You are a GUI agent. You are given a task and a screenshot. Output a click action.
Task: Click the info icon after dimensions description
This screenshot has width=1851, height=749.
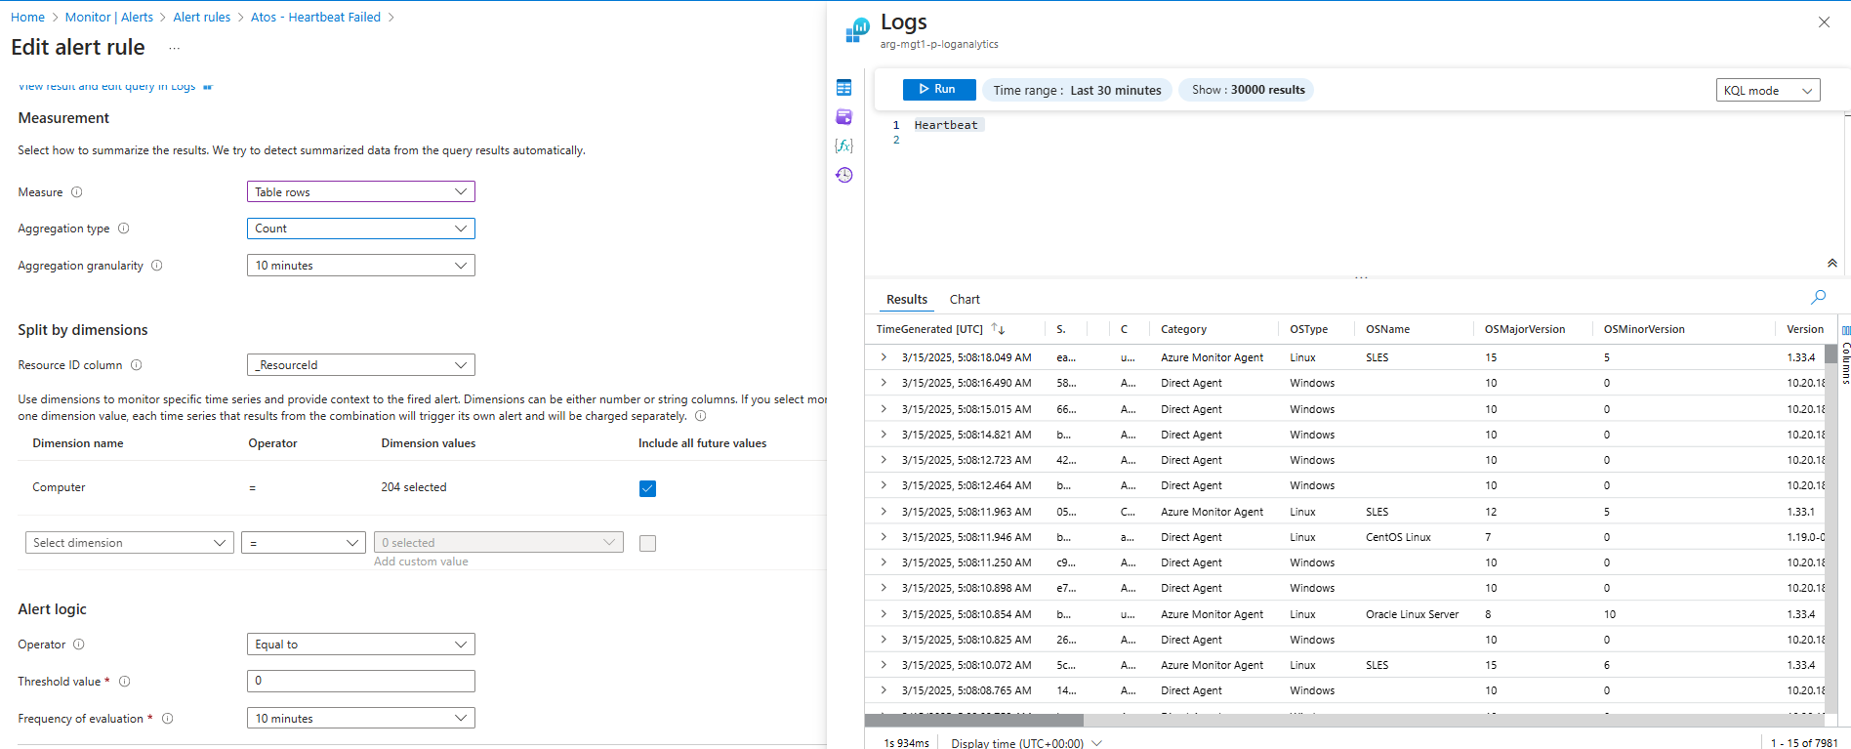point(701,416)
